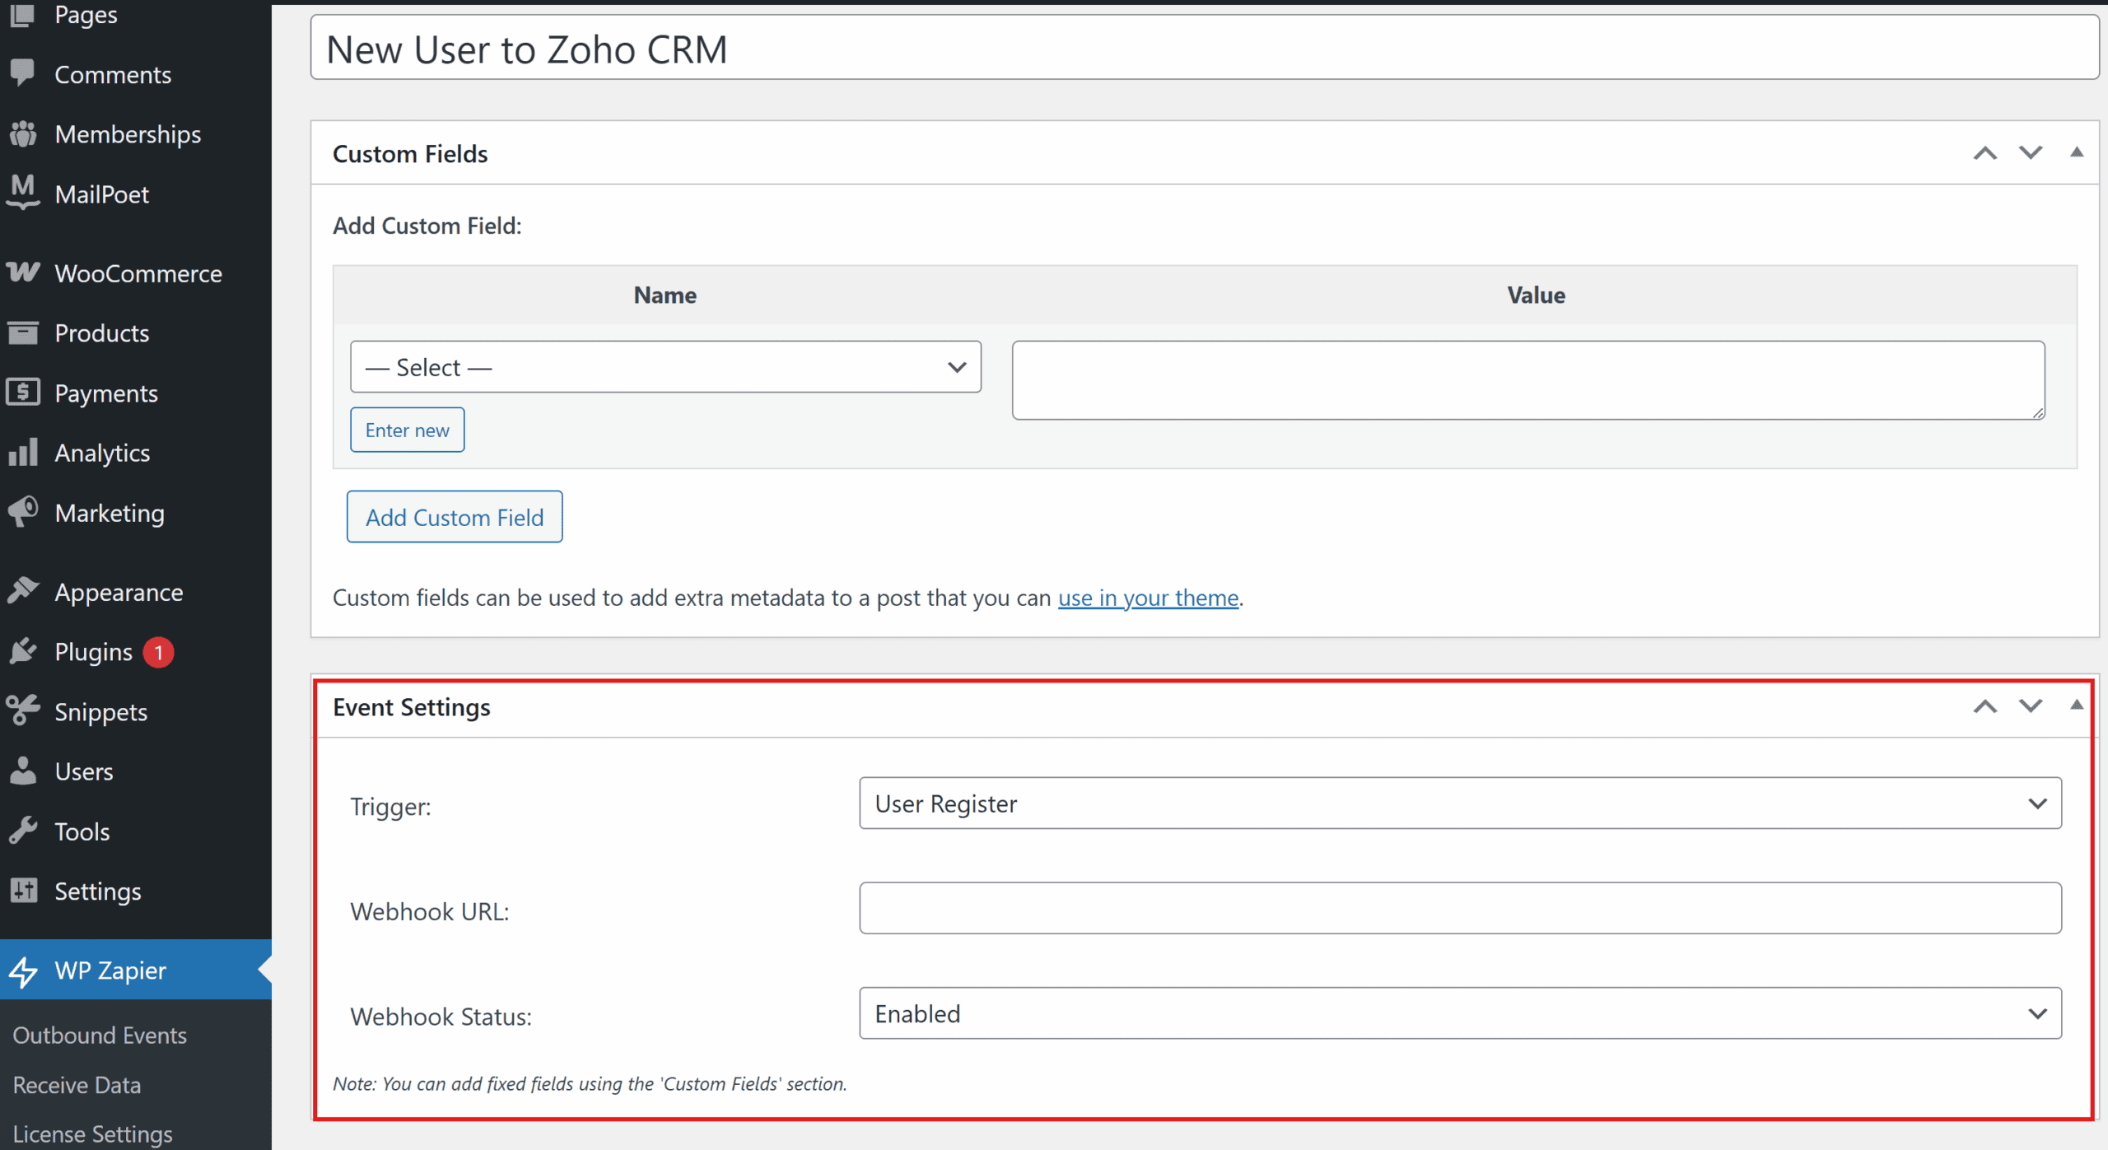The height and width of the screenshot is (1150, 2108).
Task: Click the Plugins plug icon
Action: point(23,651)
